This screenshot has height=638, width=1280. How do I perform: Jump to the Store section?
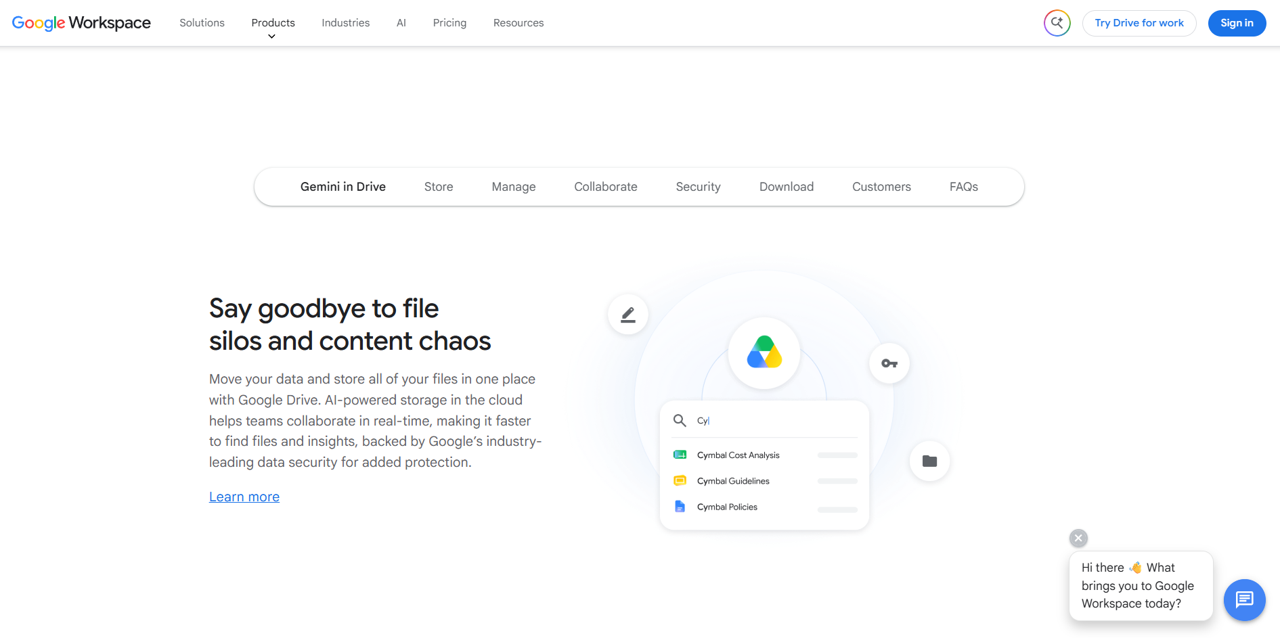tap(439, 187)
